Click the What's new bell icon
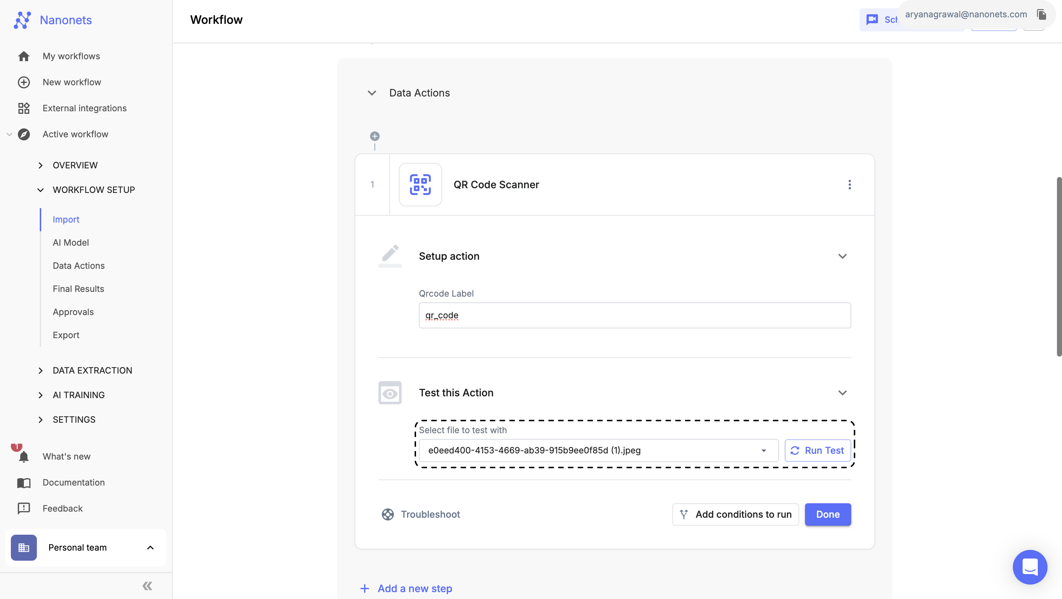1062x599 pixels. click(x=23, y=456)
